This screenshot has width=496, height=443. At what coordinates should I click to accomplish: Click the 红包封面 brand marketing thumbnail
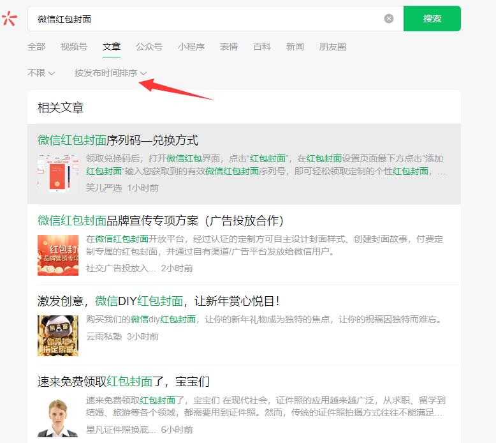(58, 255)
